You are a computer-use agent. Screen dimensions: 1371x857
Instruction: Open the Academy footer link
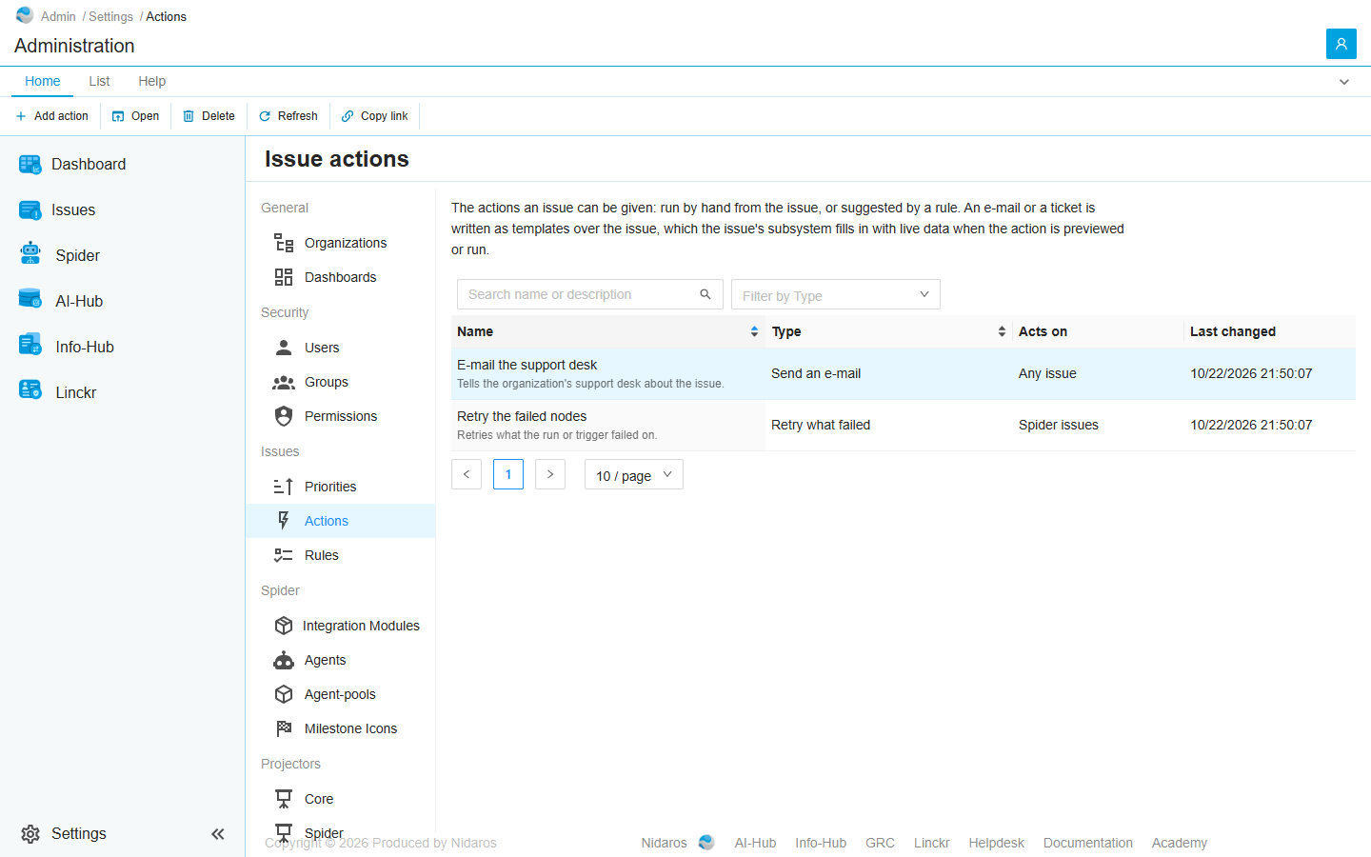point(1179,843)
